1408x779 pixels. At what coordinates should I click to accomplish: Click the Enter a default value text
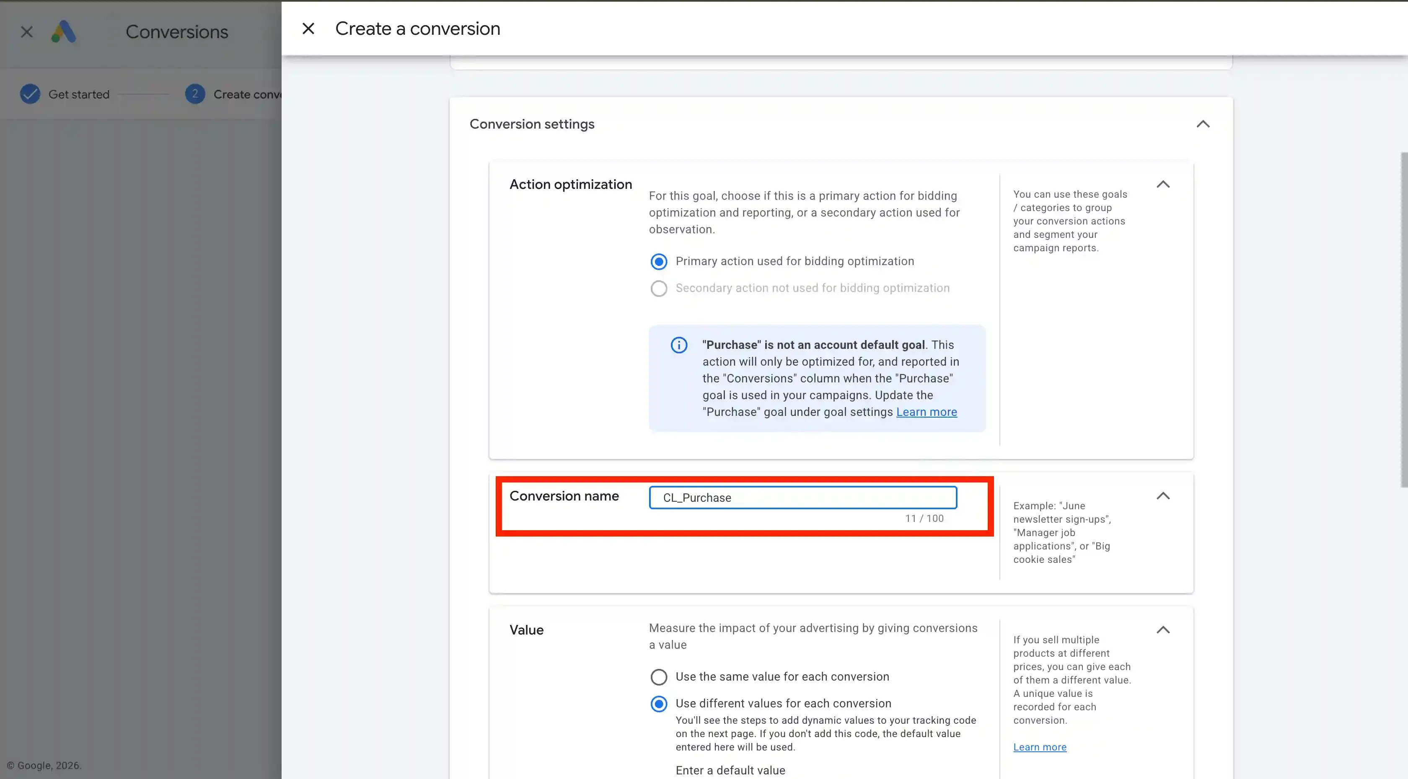(x=730, y=770)
